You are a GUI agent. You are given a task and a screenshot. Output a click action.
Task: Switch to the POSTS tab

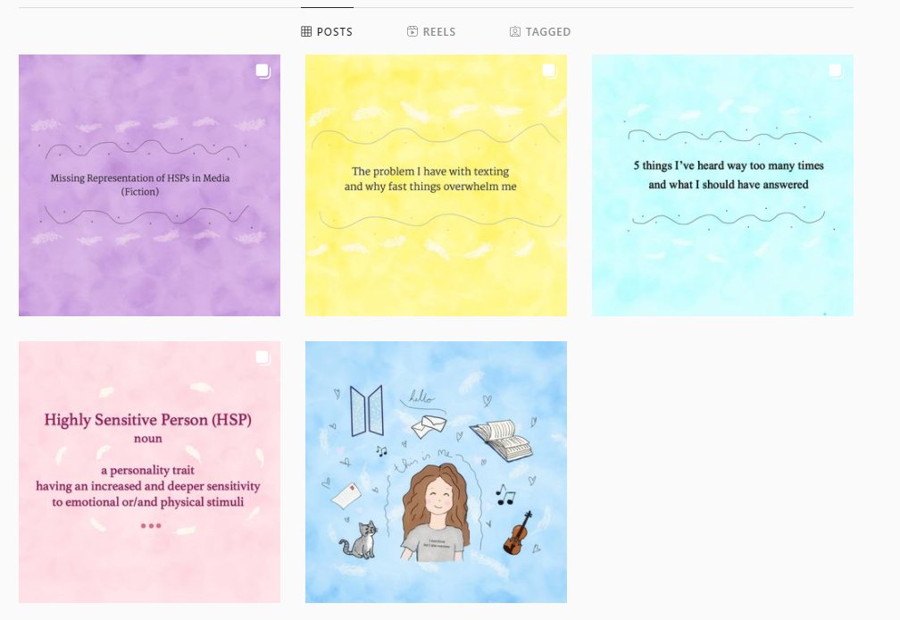[x=327, y=31]
